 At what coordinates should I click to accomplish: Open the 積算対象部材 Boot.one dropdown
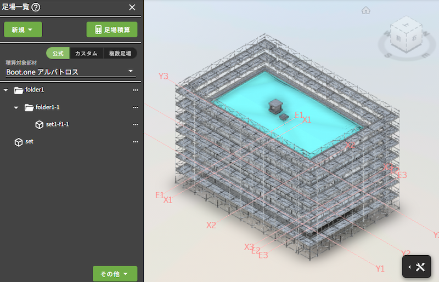(70, 72)
